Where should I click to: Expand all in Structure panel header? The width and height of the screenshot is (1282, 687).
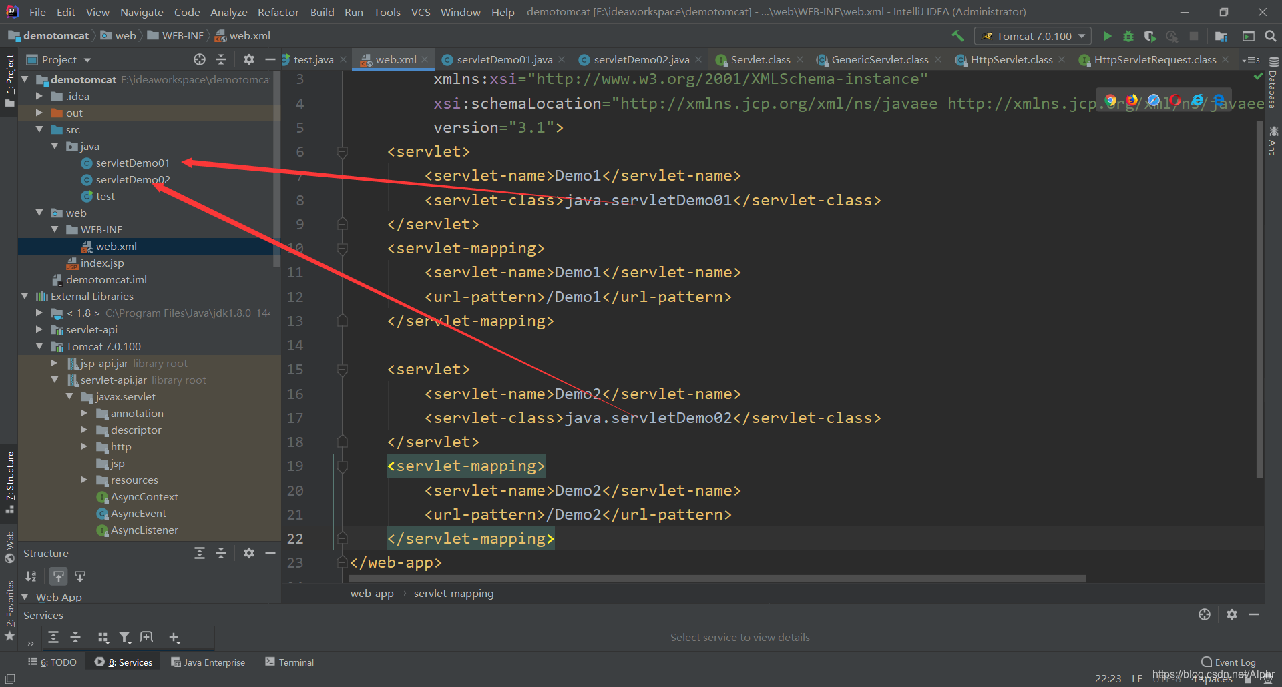point(200,553)
